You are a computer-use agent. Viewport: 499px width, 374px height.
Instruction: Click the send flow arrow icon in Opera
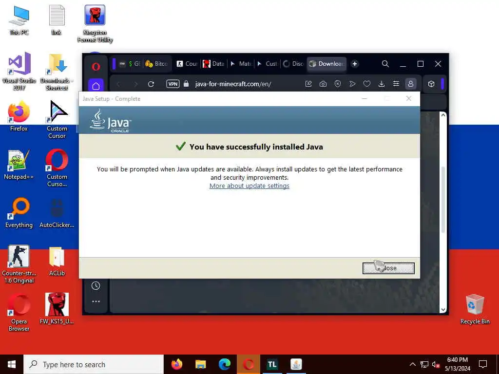(352, 84)
